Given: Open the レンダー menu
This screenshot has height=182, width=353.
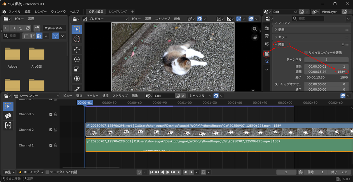Looking at the screenshot, I should [41, 12].
